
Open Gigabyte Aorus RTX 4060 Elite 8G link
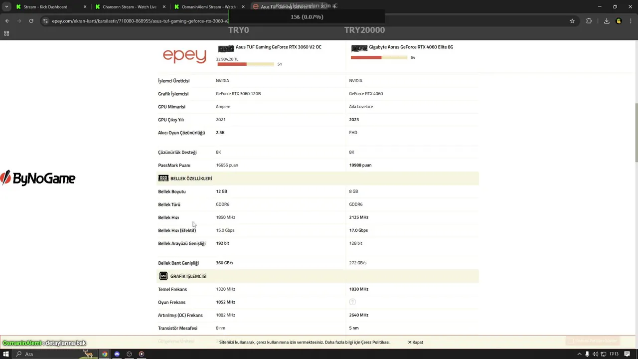coord(411,47)
